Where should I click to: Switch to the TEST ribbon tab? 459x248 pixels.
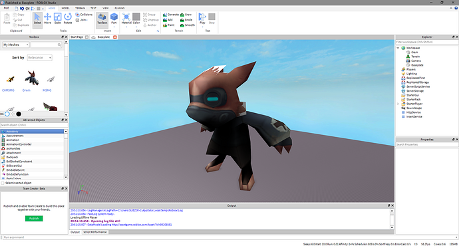93,8
